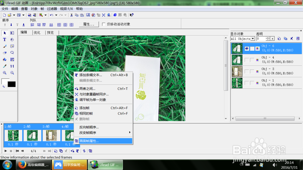
Task: Open the transparency slider dropdown button
Action: click(272, 39)
